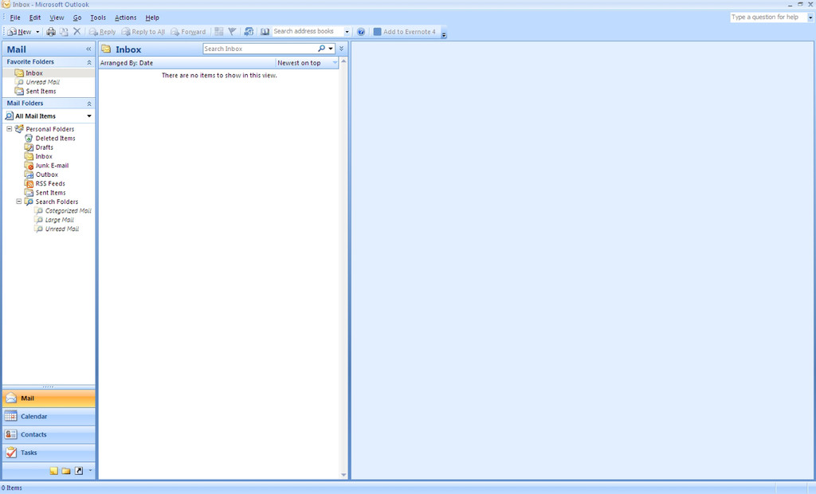816x494 pixels.
Task: Click the Delete X toolbar icon
Action: 77,31
